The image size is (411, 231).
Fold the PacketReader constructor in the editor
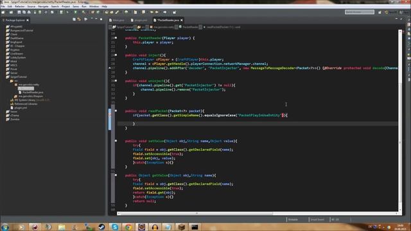[x=116, y=38]
